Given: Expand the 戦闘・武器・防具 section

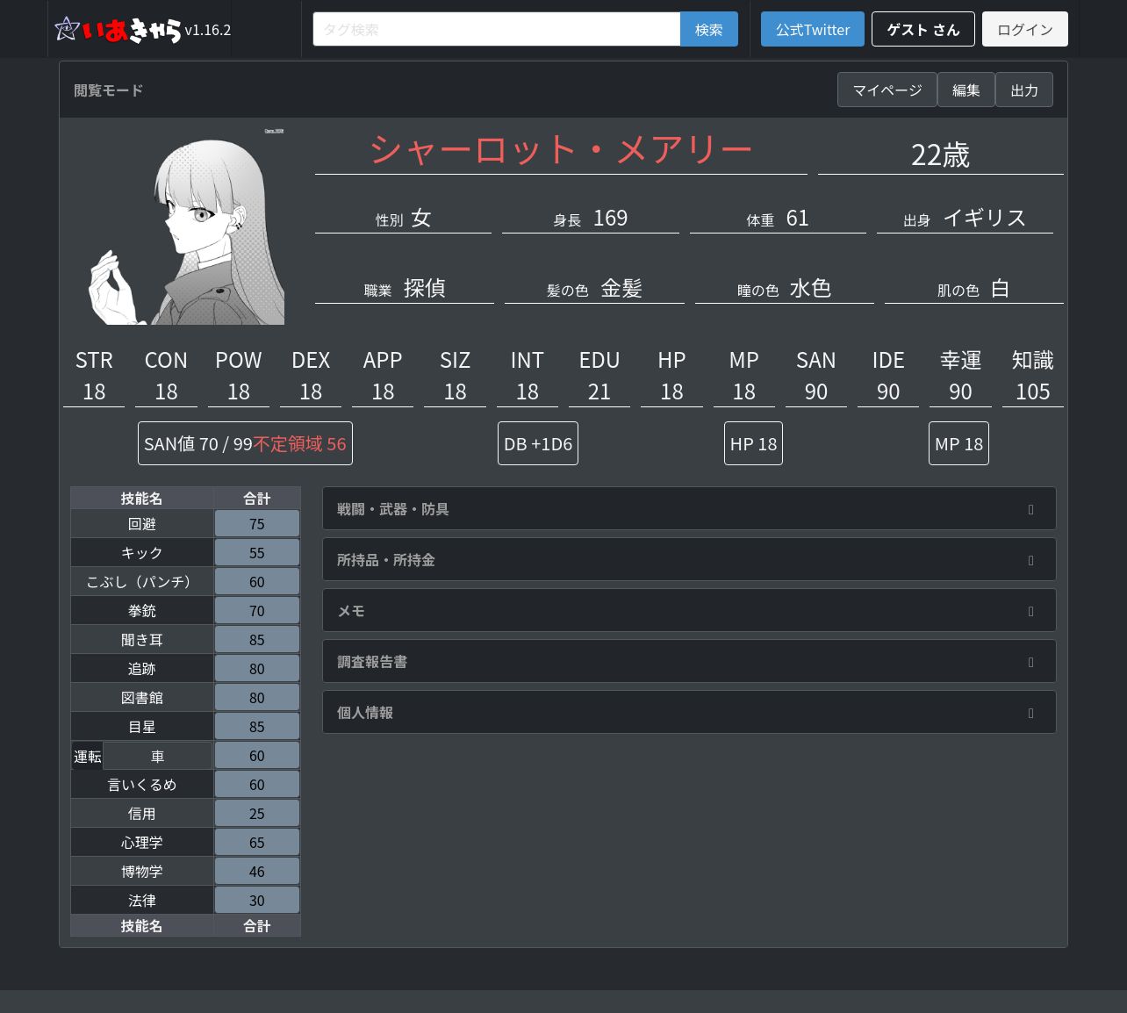Looking at the screenshot, I should coord(689,509).
